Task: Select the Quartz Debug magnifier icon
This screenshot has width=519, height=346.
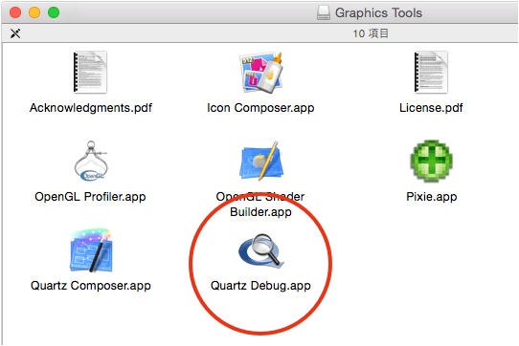Action: coord(261,251)
